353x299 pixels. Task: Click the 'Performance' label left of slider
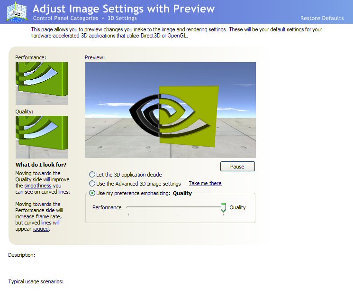(x=107, y=207)
